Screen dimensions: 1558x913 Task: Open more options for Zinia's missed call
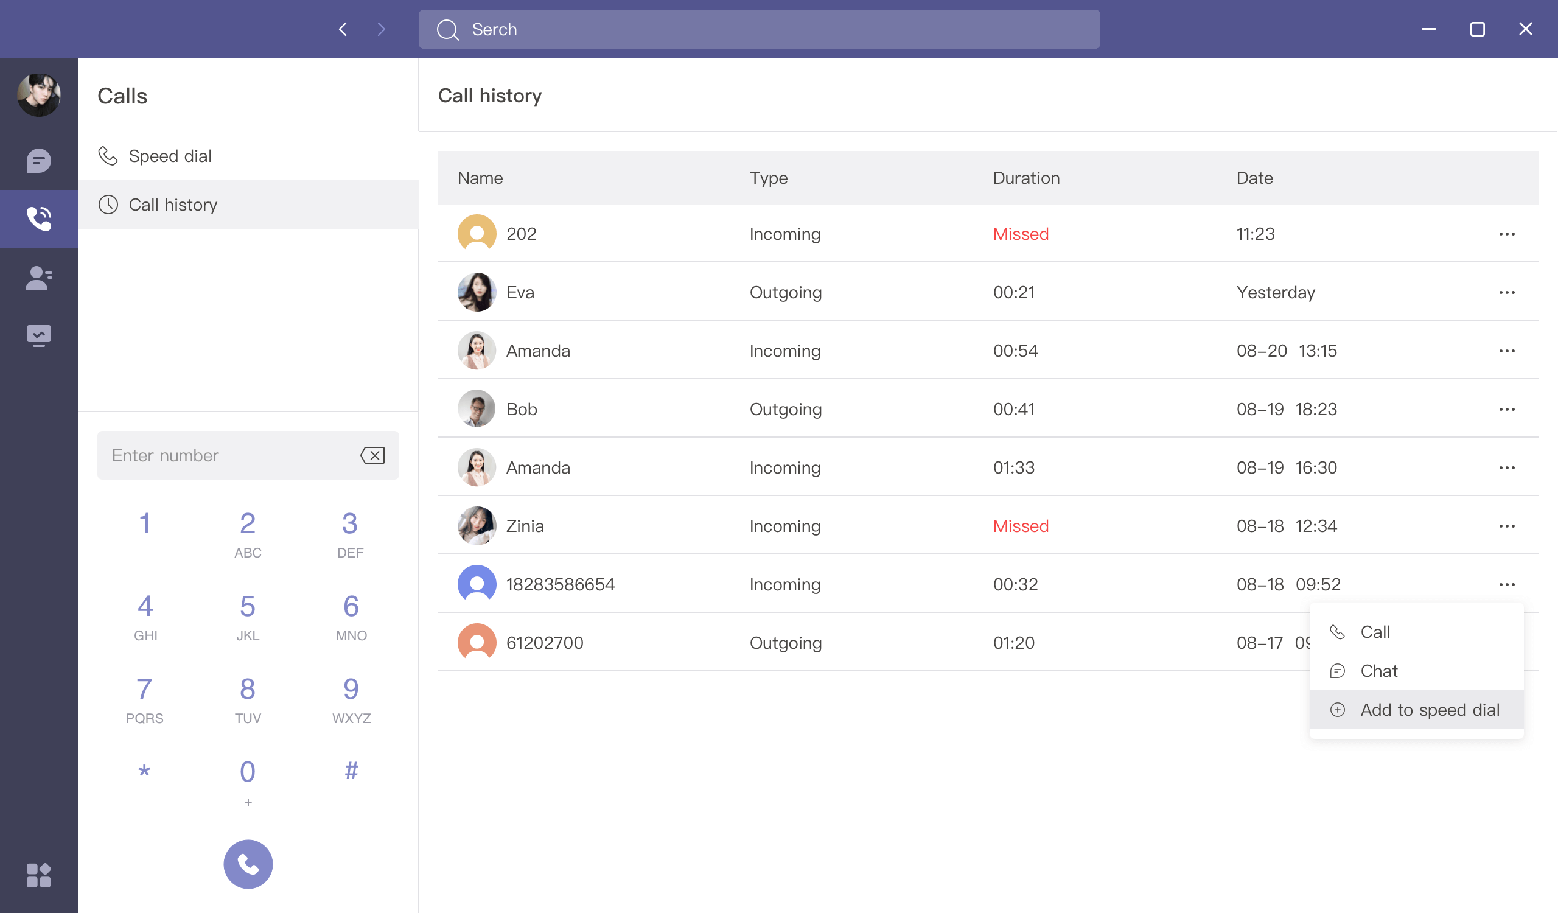point(1506,526)
